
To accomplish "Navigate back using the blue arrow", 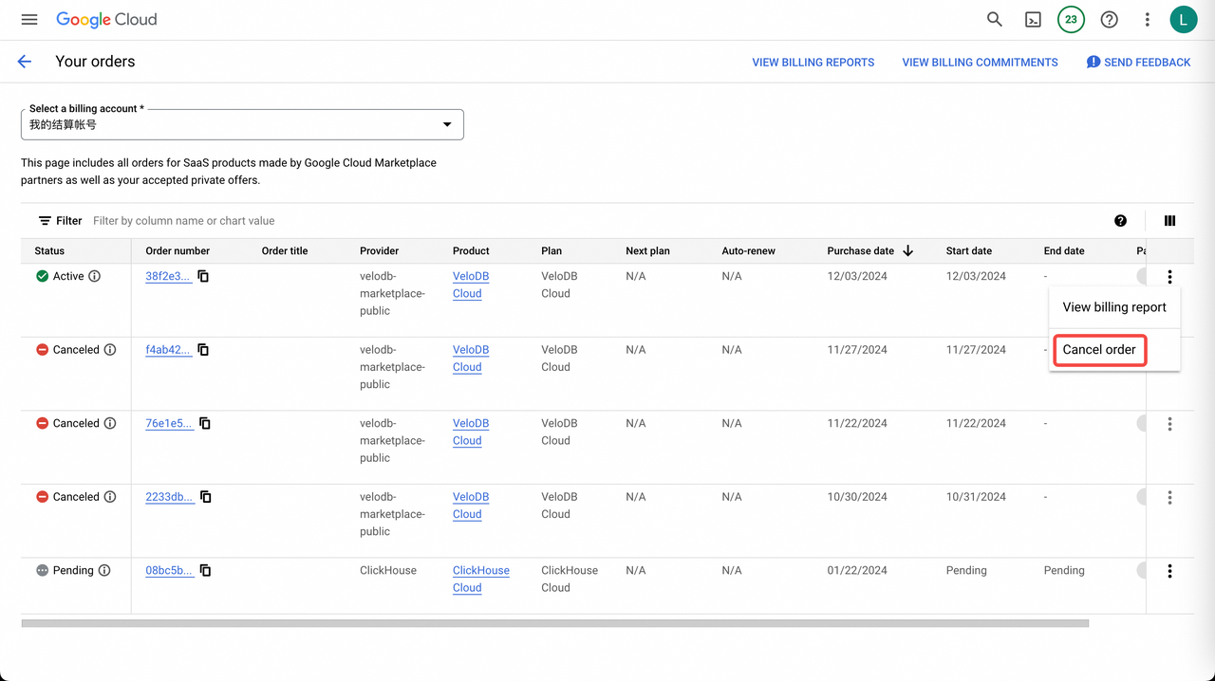I will [x=24, y=61].
